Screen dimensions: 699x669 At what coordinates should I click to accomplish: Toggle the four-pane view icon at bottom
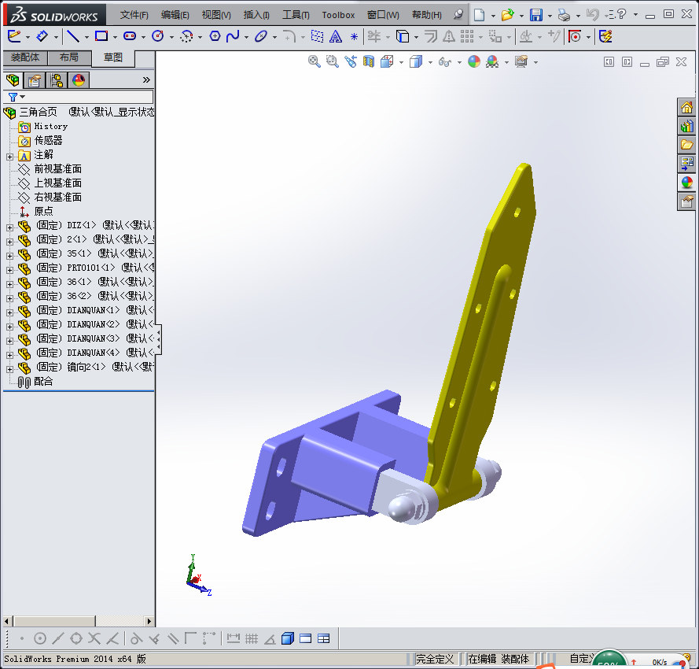[324, 638]
